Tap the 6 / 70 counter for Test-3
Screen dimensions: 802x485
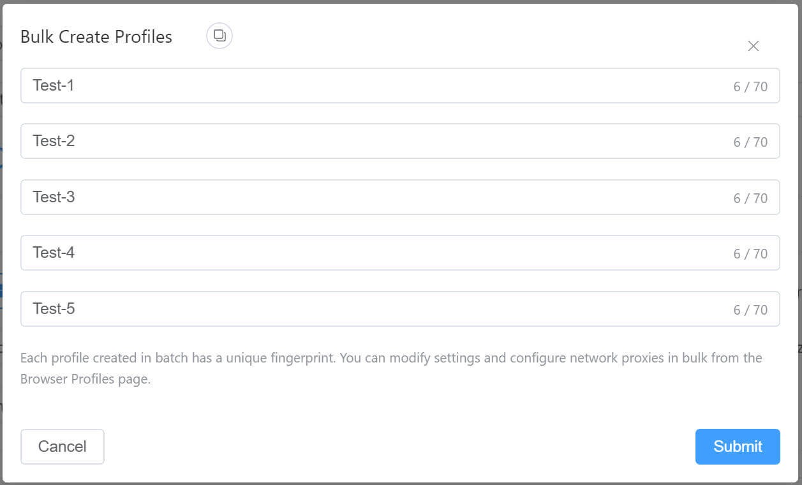[750, 198]
